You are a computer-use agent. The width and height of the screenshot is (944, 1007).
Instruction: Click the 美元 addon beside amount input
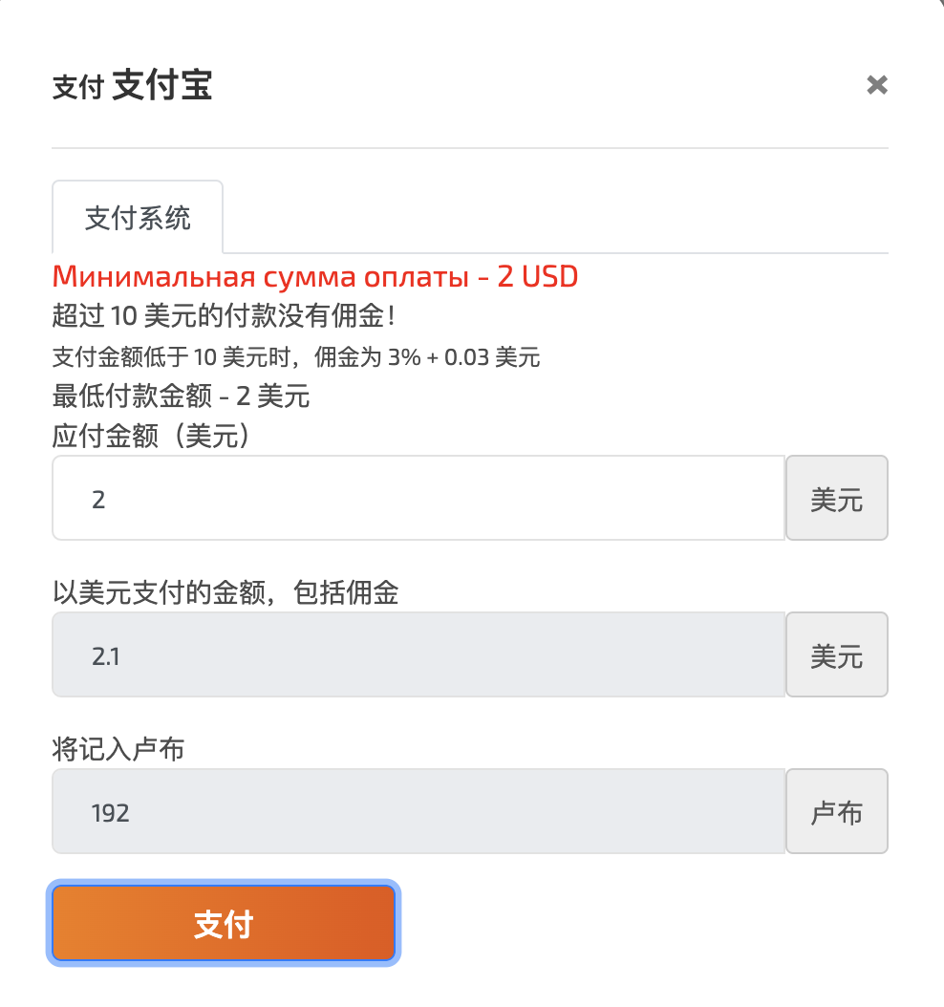836,498
